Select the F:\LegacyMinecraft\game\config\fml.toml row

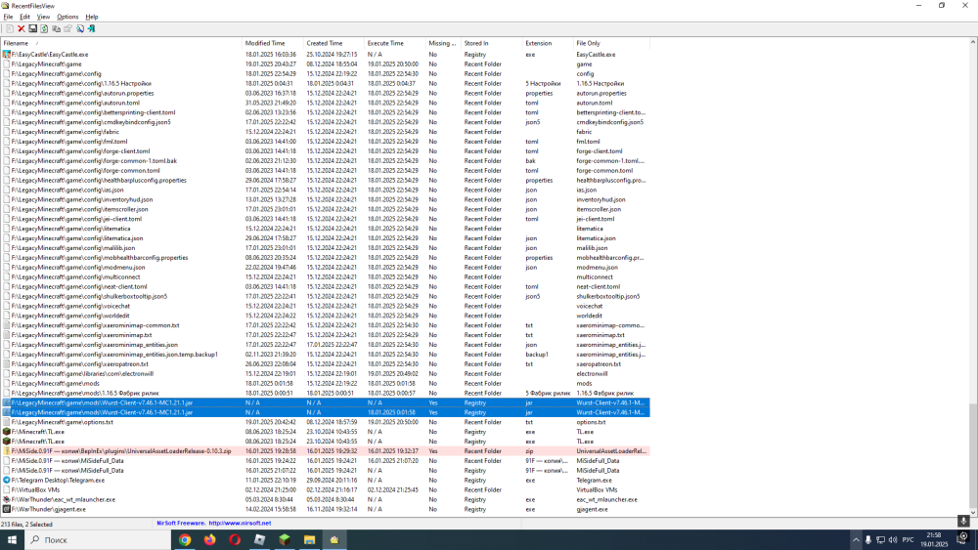click(x=325, y=142)
